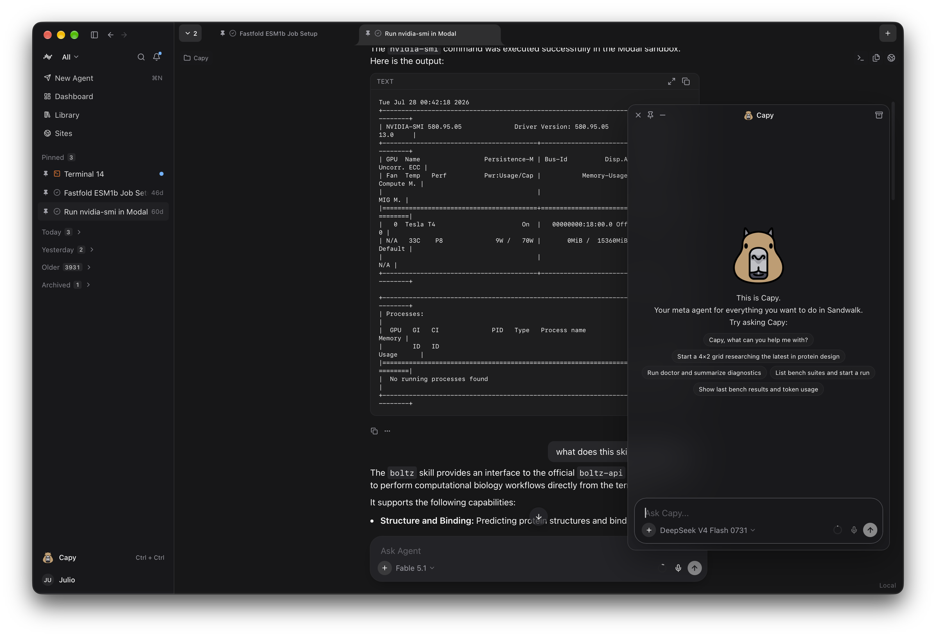Image resolution: width=936 pixels, height=637 pixels.
Task: Open more options ellipsis under output
Action: click(x=387, y=431)
